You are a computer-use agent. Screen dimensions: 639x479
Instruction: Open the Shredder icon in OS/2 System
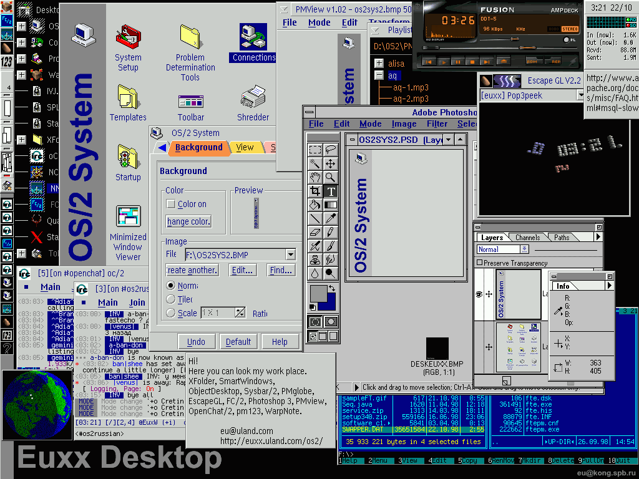pyautogui.click(x=253, y=98)
